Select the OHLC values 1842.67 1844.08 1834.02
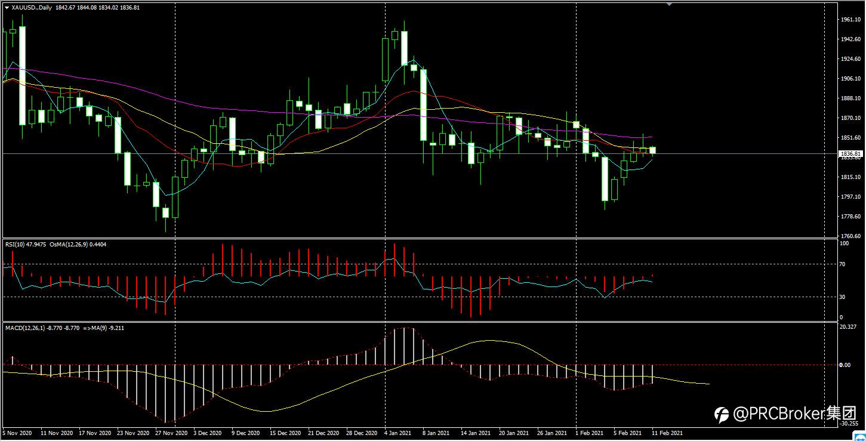The width and height of the screenshot is (866, 441). pos(86,7)
